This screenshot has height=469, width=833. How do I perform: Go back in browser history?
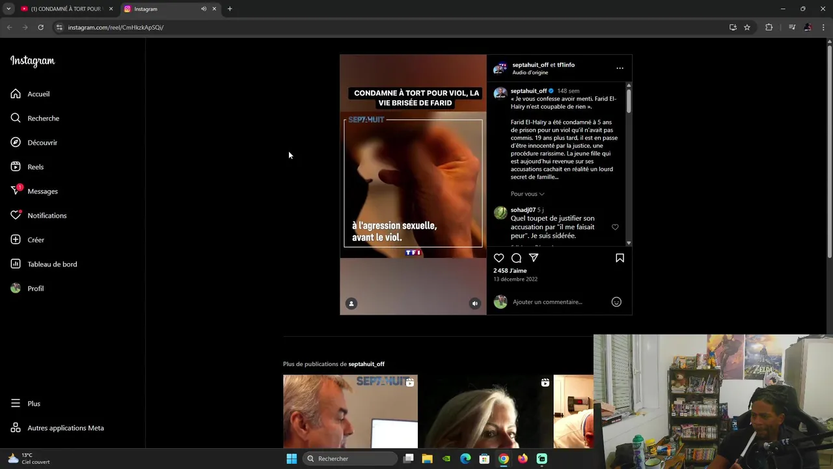[9, 27]
